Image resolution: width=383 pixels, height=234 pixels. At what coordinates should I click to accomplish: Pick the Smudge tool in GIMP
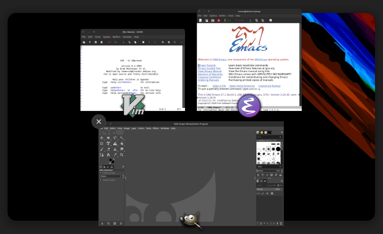coord(122,149)
